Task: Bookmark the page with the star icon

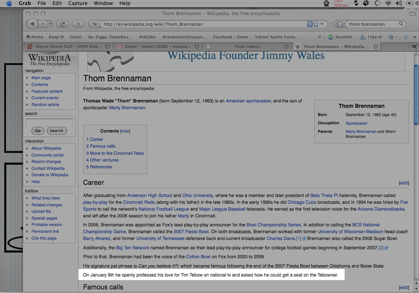Action: [316, 24]
